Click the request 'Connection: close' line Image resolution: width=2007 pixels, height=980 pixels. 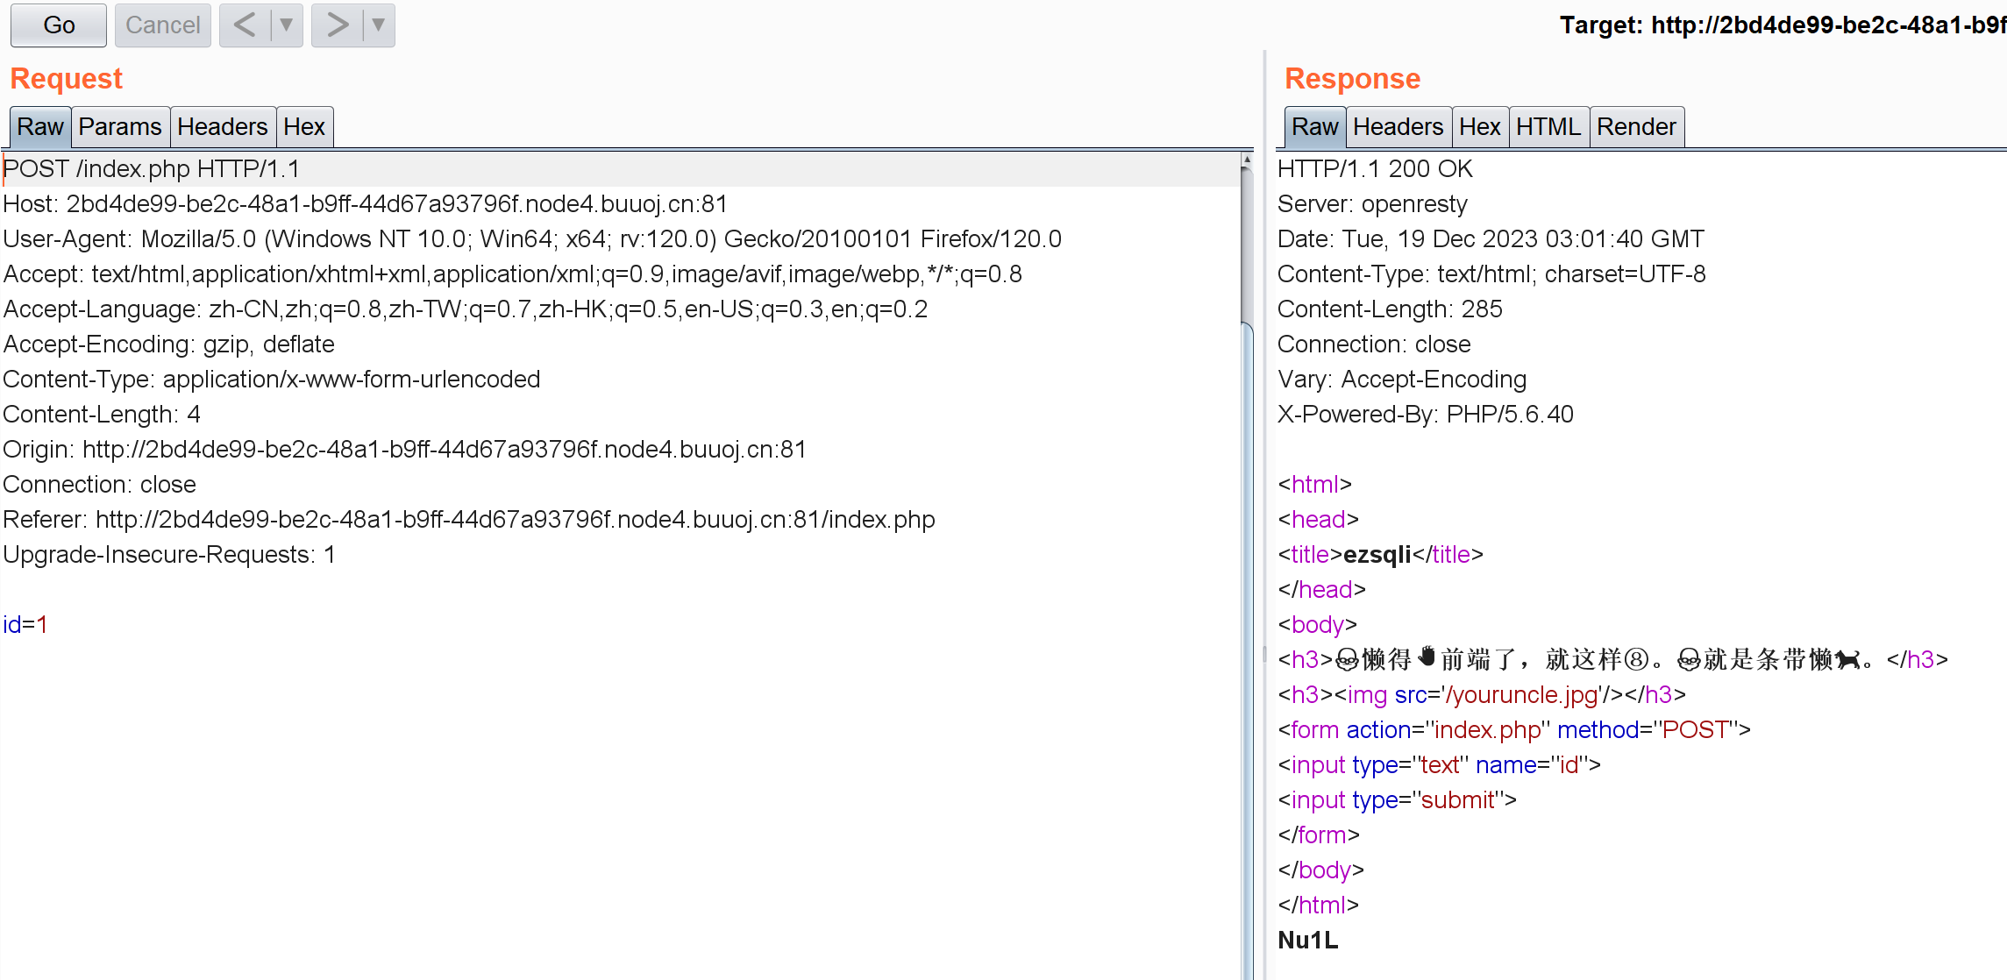coord(100,484)
